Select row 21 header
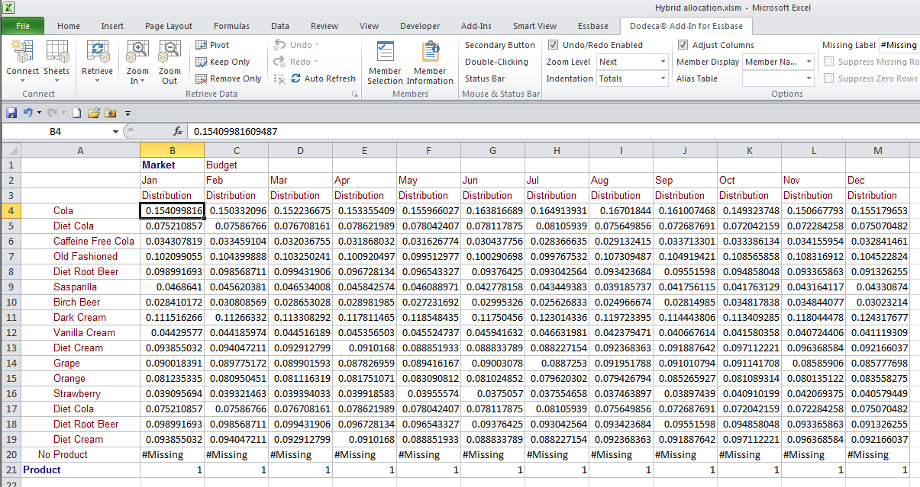The image size is (920, 487). 11,470
